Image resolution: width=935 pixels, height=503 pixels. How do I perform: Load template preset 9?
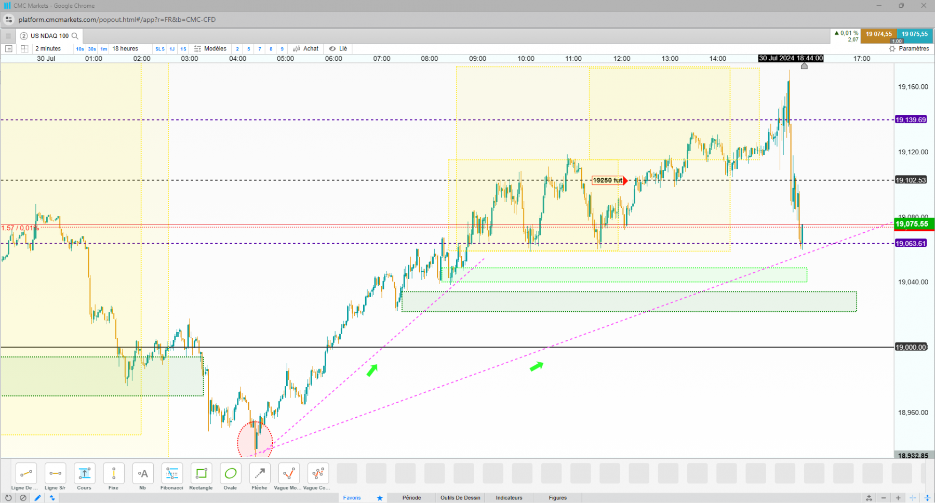[282, 49]
